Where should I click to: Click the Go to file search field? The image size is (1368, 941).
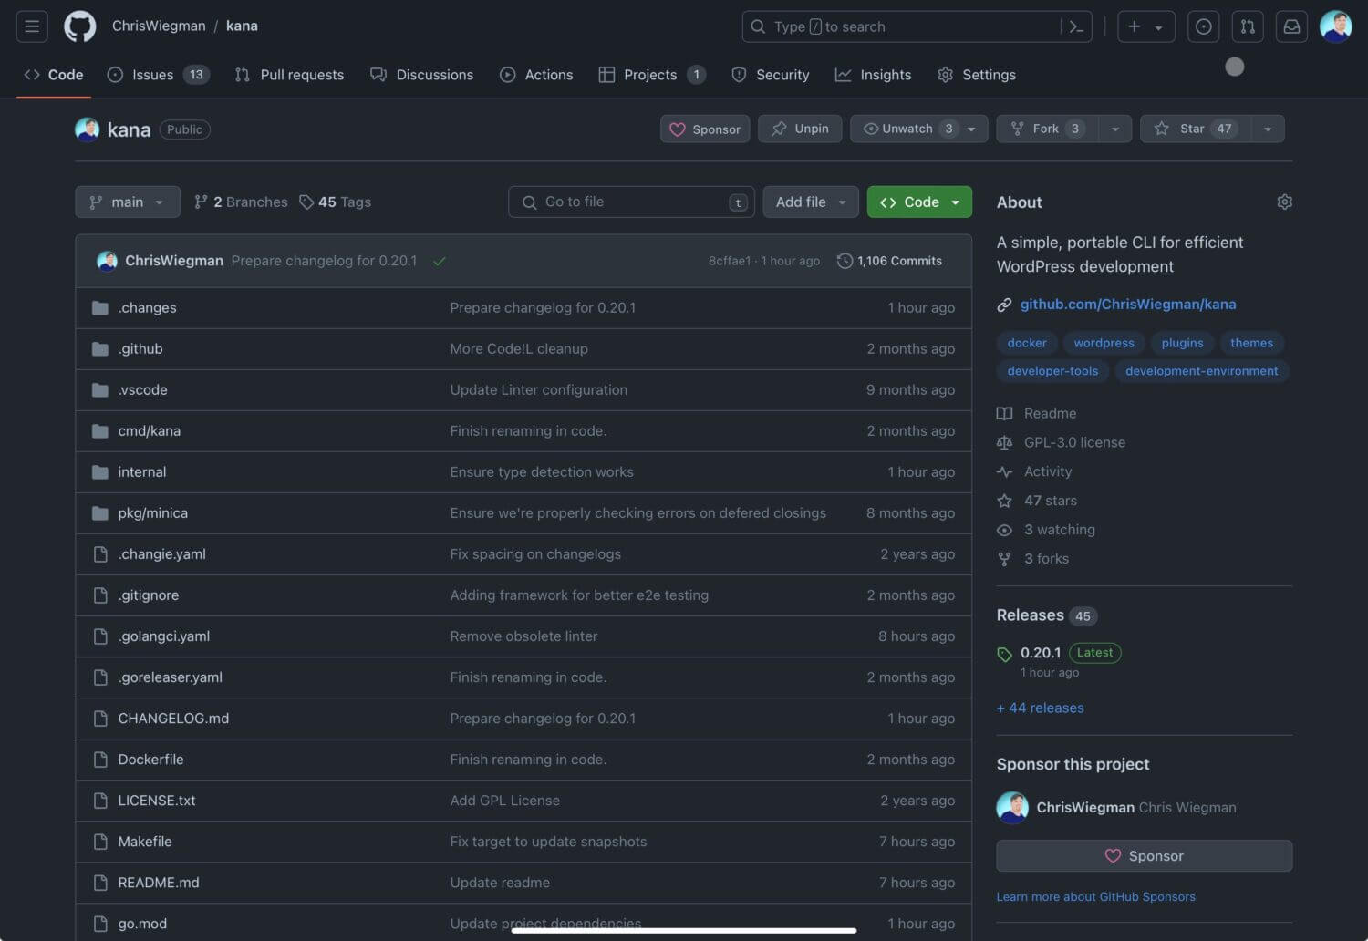[x=631, y=202]
